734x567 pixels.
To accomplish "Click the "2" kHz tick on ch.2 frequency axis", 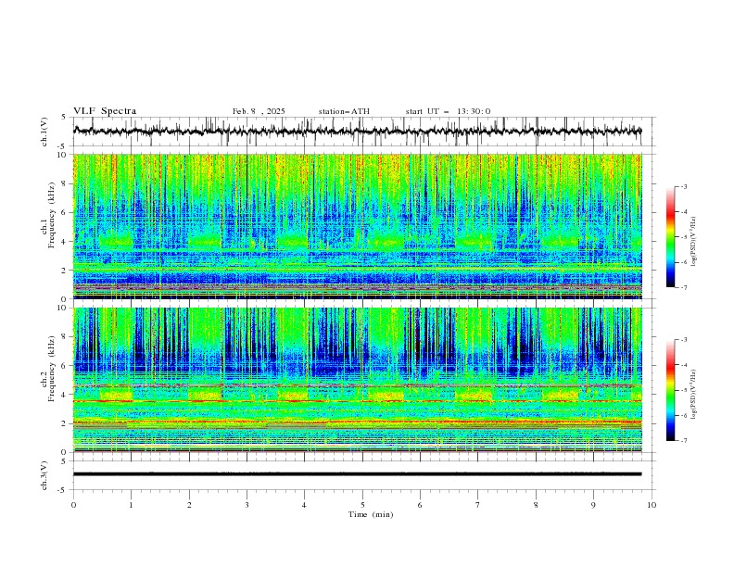I will tap(65, 423).
